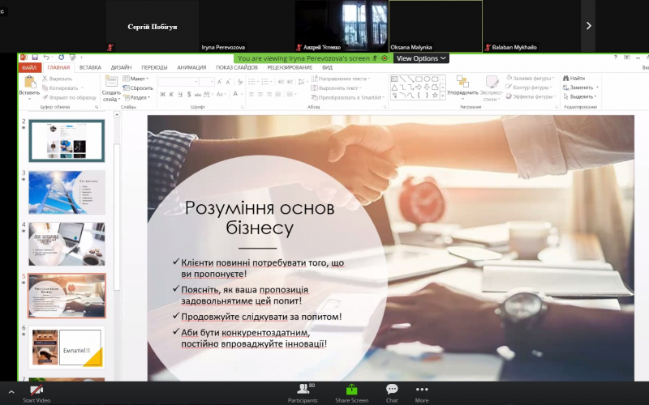Open Эффекты фигуры (Shape Effects) menu
Viewport: 649px width, 405px height.
(531, 96)
